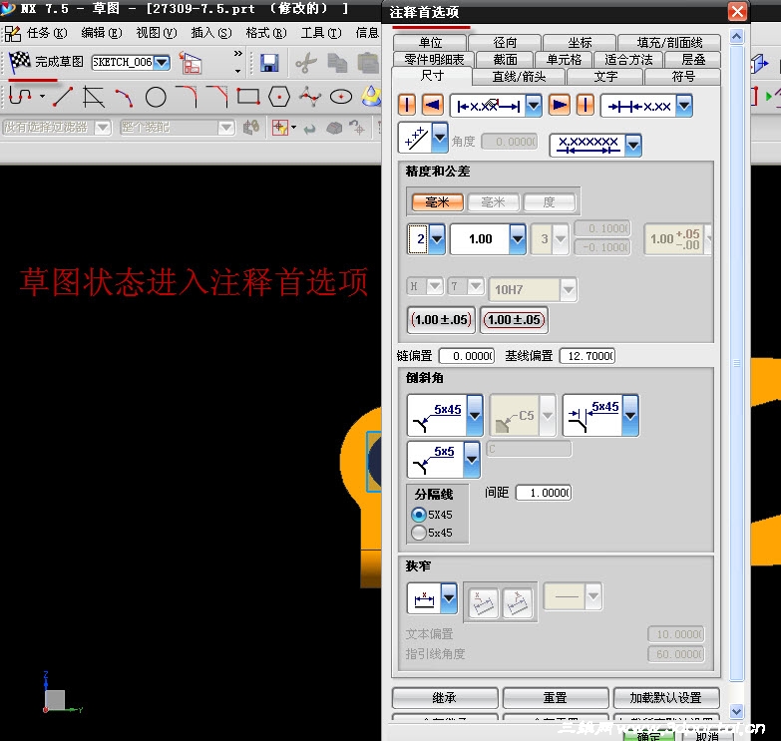Screen dimensions: 781x741
Task: Open the SKETCH_006 sketch name dropdown
Action: coord(162,62)
